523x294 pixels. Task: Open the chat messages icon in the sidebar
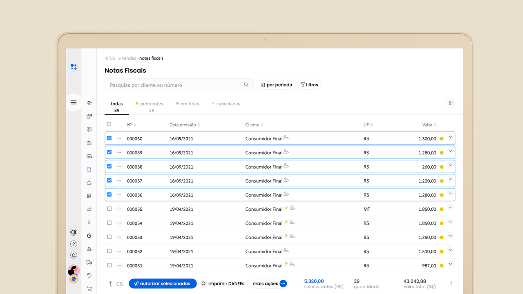coord(89,129)
